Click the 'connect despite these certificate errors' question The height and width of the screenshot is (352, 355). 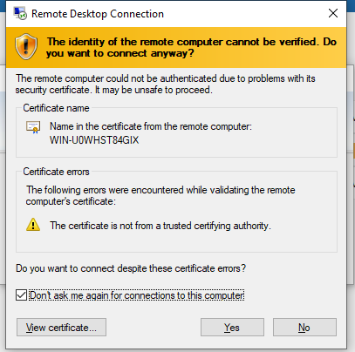(131, 268)
